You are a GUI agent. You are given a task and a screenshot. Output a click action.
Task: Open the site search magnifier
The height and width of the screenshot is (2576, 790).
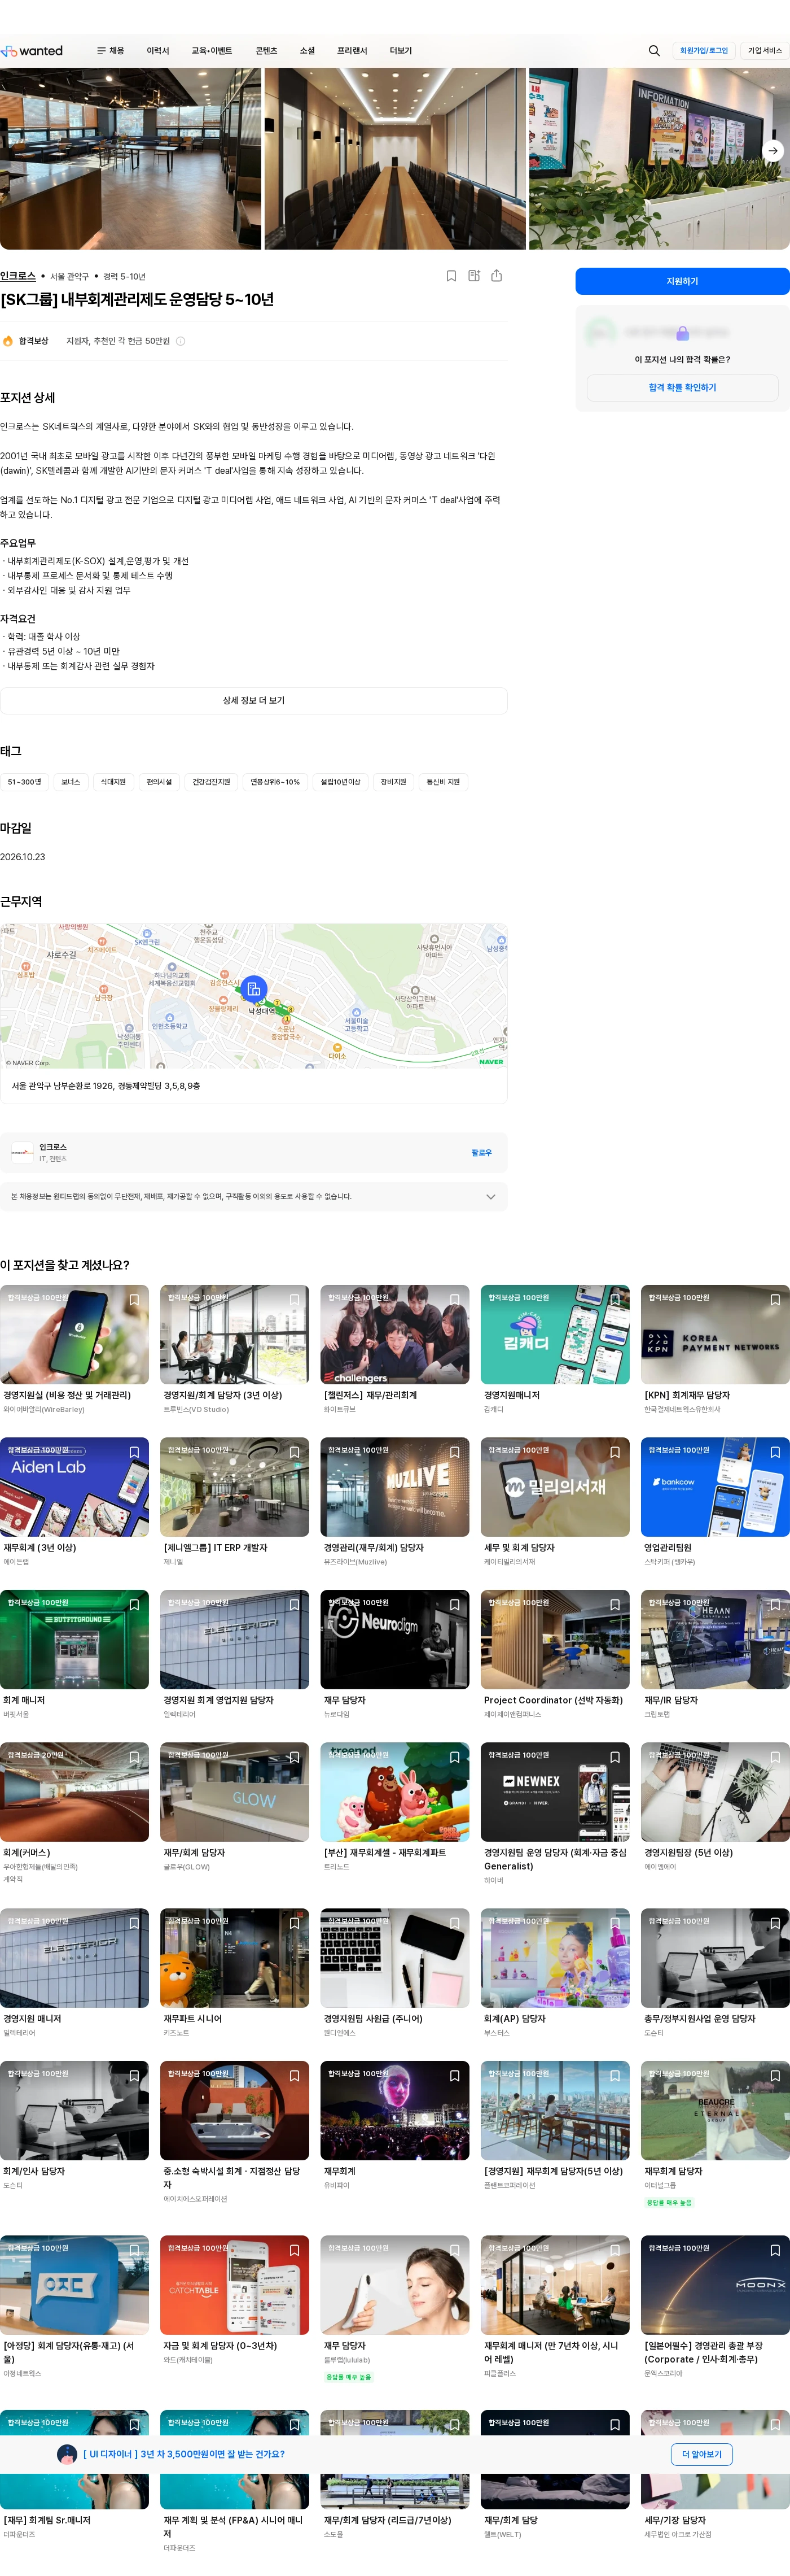coord(654,51)
